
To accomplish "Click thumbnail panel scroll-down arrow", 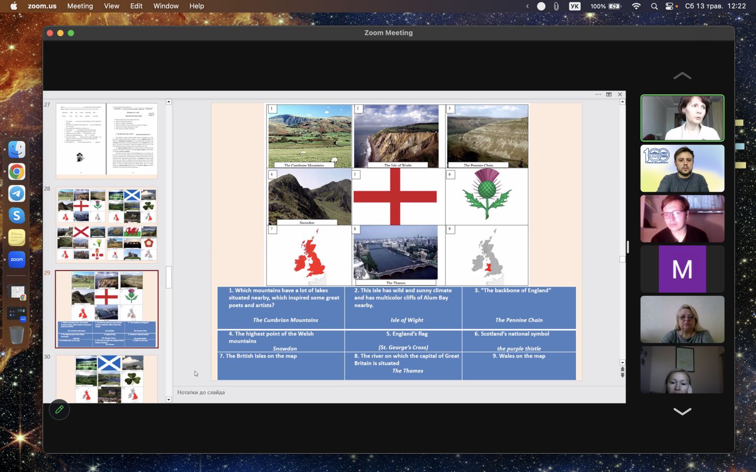I will click(x=169, y=399).
